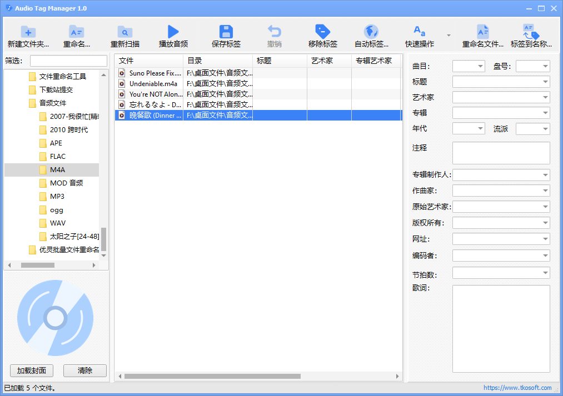Select the FLAC folder

coord(52,157)
